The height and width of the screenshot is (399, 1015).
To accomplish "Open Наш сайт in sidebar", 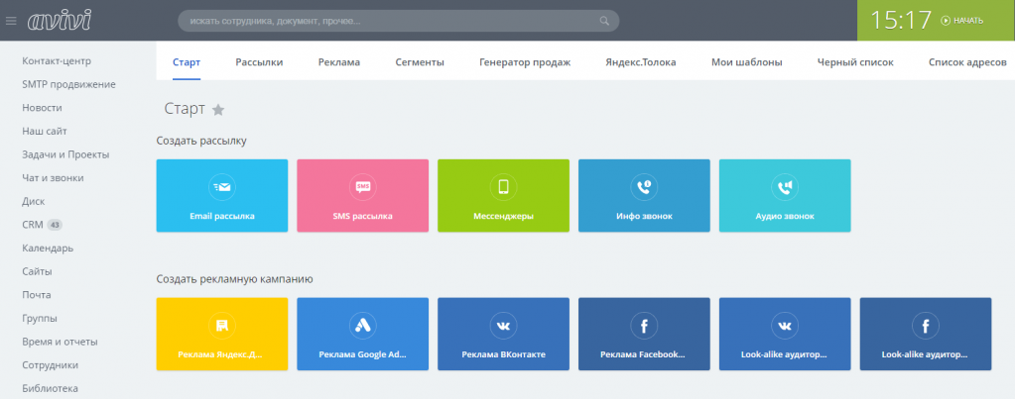I will [x=45, y=131].
